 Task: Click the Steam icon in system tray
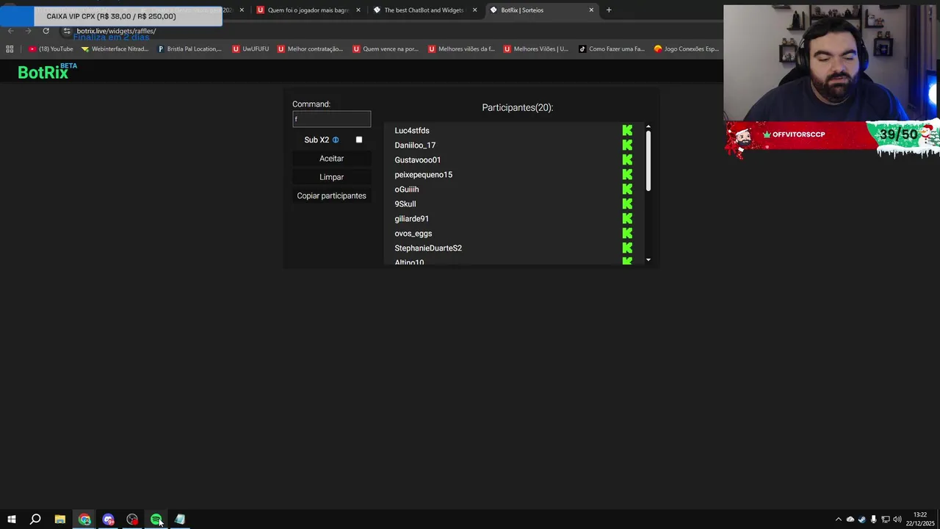point(861,519)
